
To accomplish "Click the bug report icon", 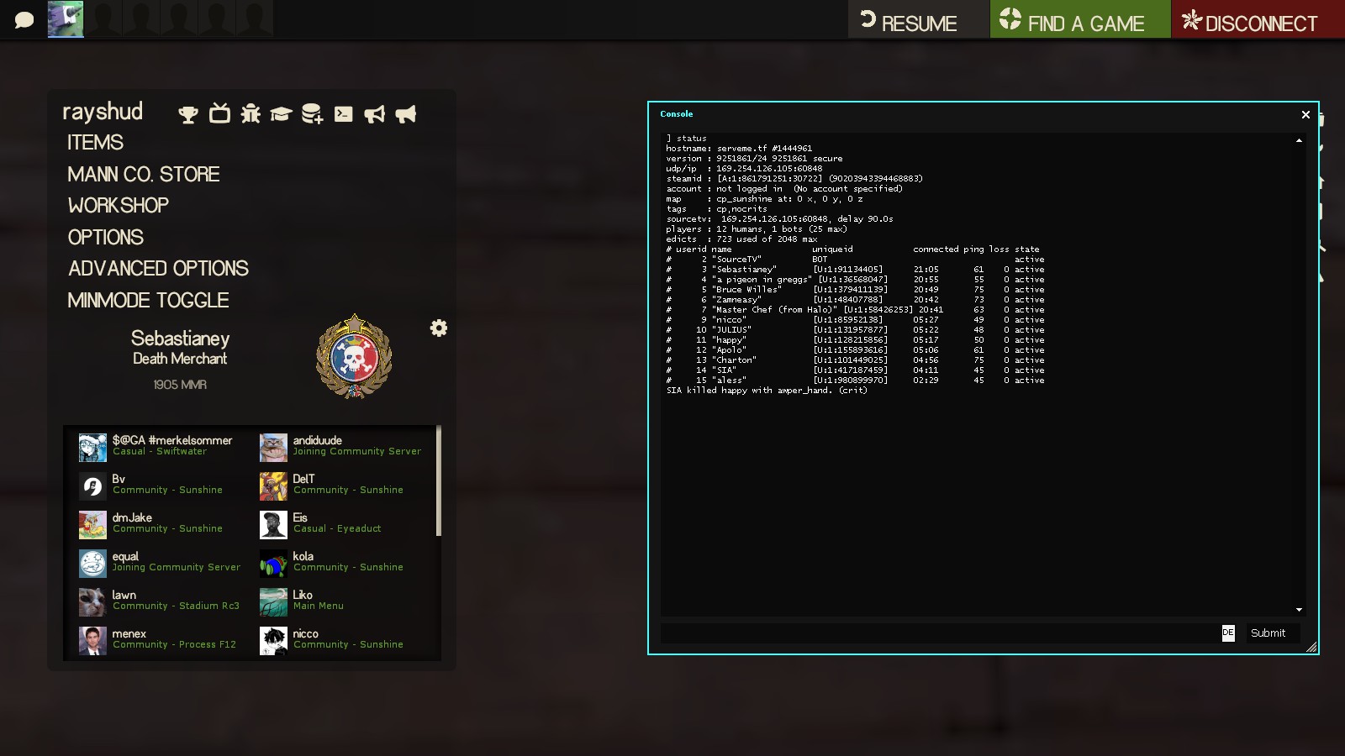I will (x=251, y=113).
